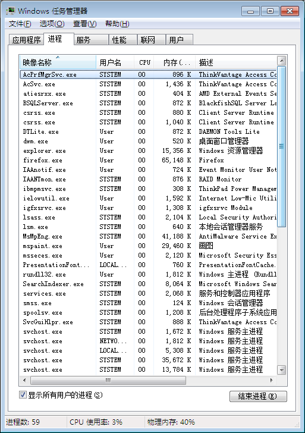Open the 查看(V) menu
305x433 pixels.
(85, 24)
